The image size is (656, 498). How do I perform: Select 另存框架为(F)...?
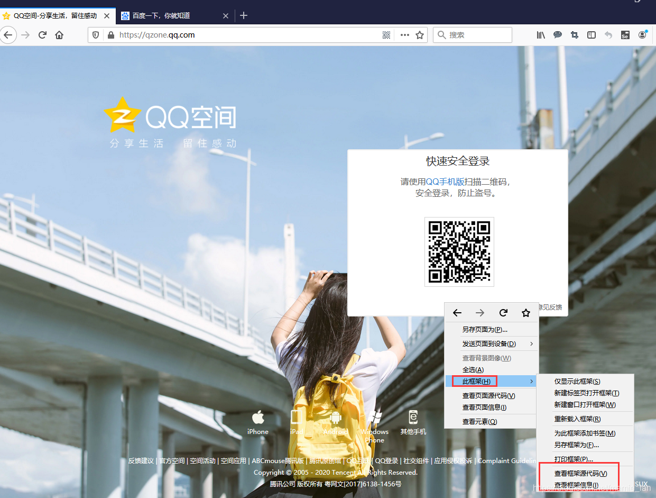[585, 445]
